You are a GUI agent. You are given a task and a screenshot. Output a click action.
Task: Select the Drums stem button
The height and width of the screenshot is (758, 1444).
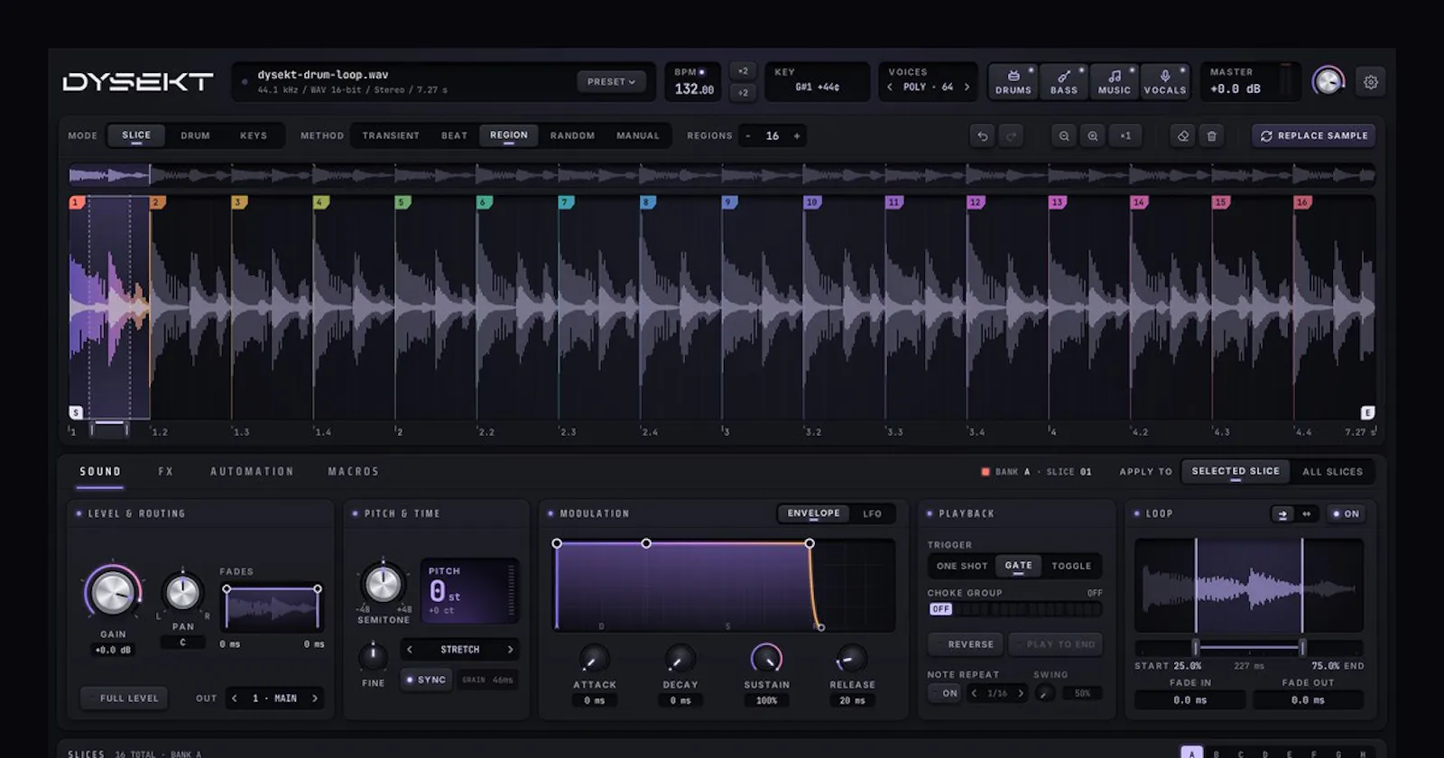point(1014,81)
